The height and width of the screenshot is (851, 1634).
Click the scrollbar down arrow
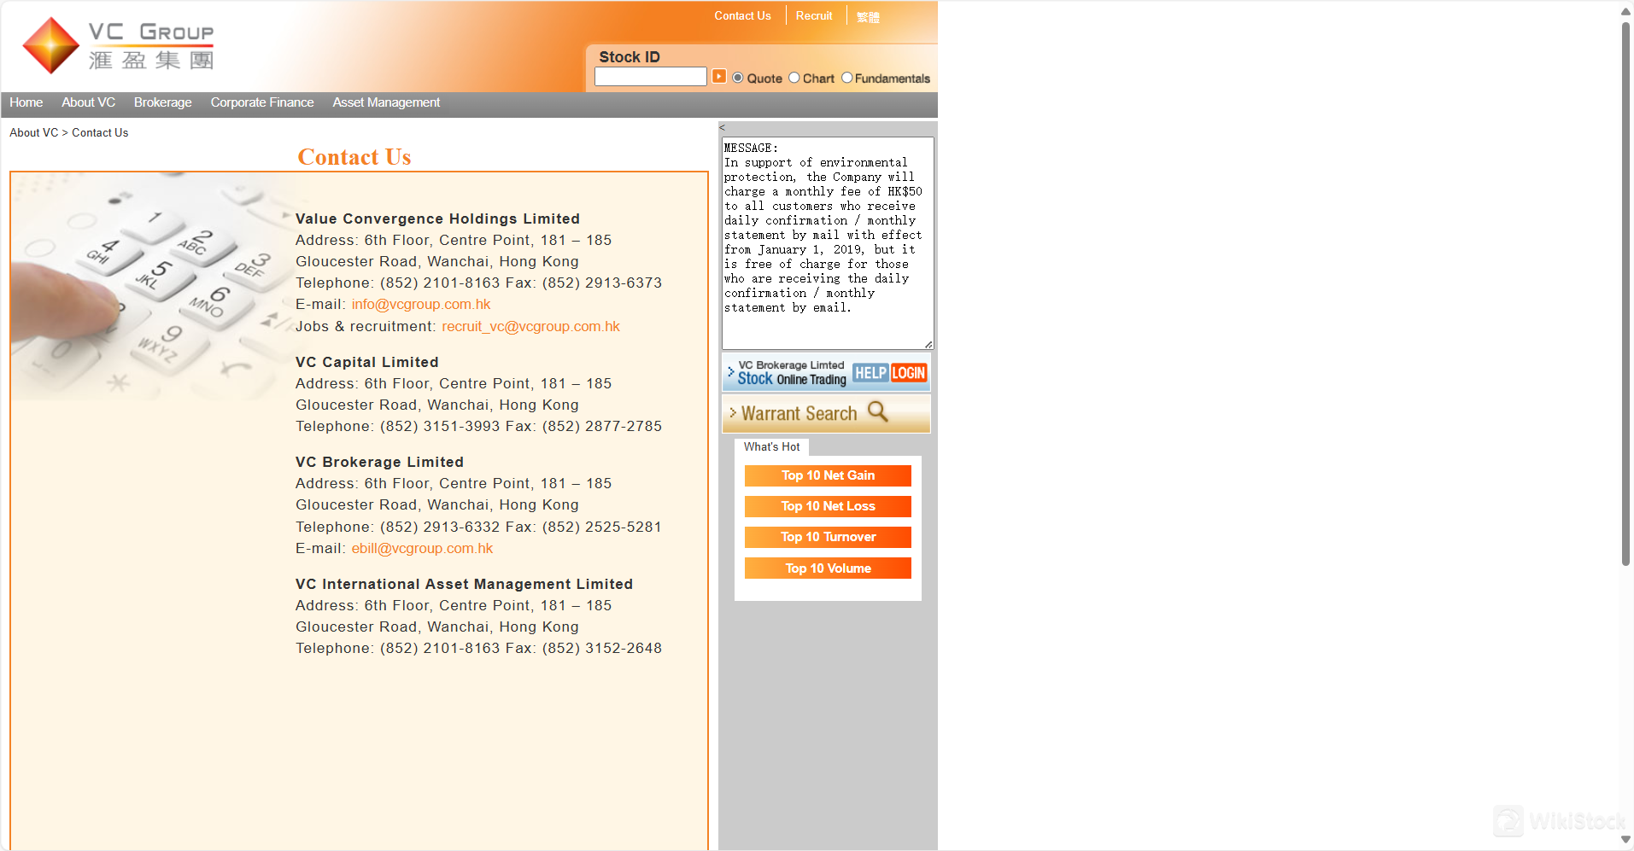coord(1625,840)
